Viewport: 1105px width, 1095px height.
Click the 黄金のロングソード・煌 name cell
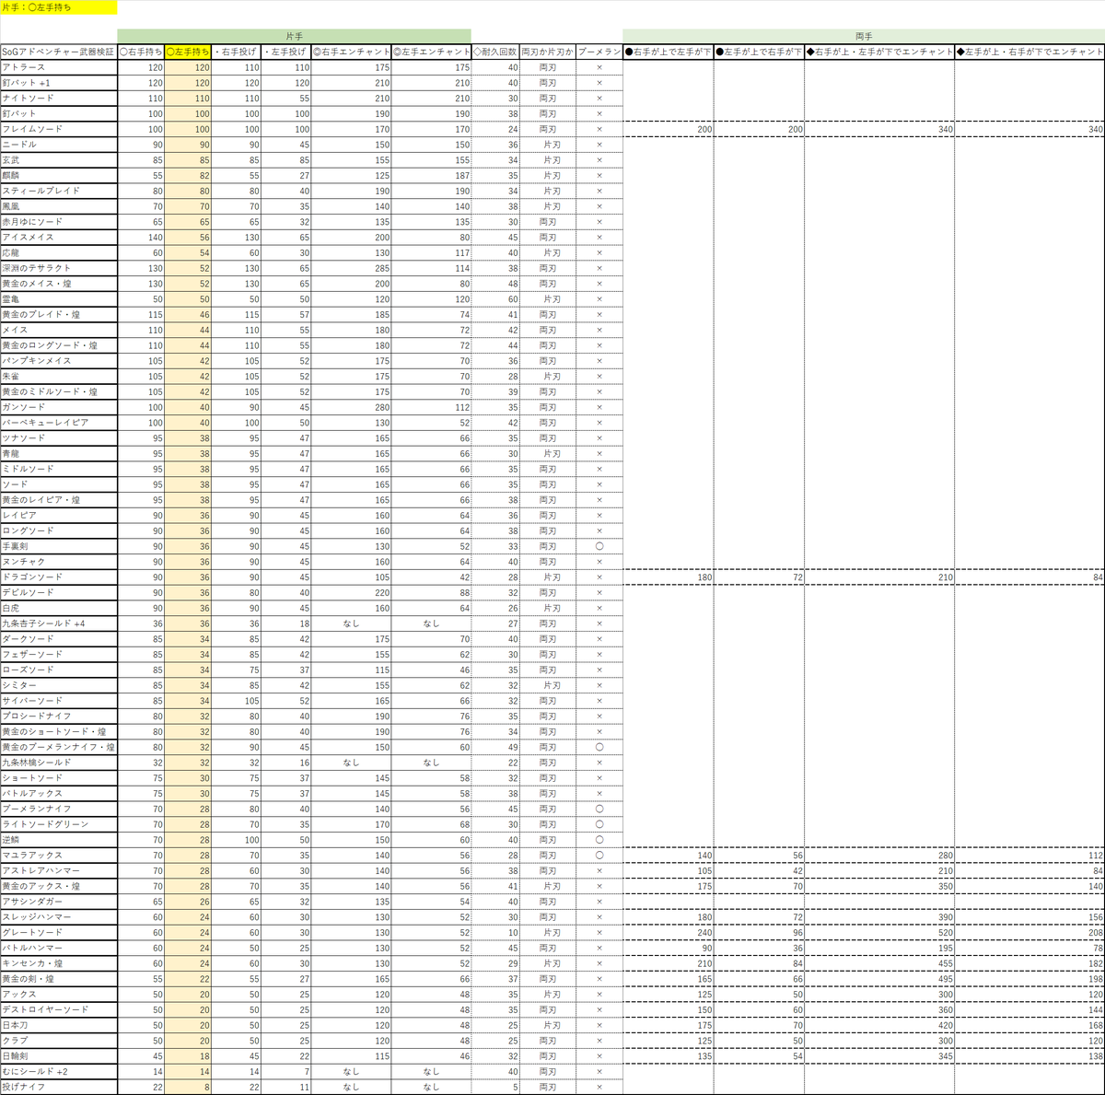[x=59, y=345]
